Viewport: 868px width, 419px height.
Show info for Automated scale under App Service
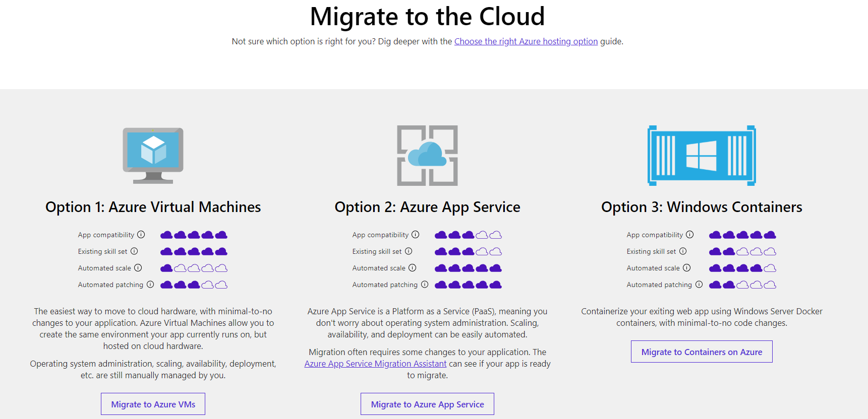tap(412, 268)
